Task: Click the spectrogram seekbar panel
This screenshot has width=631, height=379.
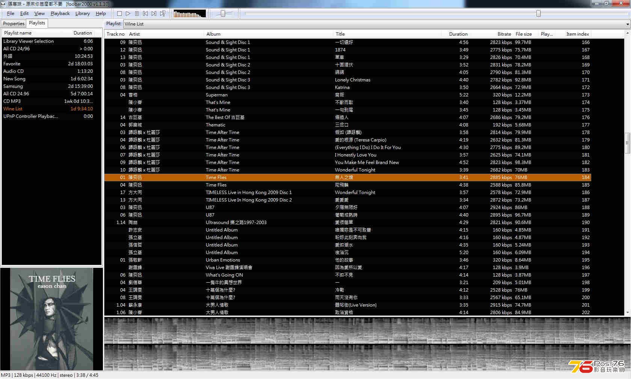Action: [x=367, y=344]
